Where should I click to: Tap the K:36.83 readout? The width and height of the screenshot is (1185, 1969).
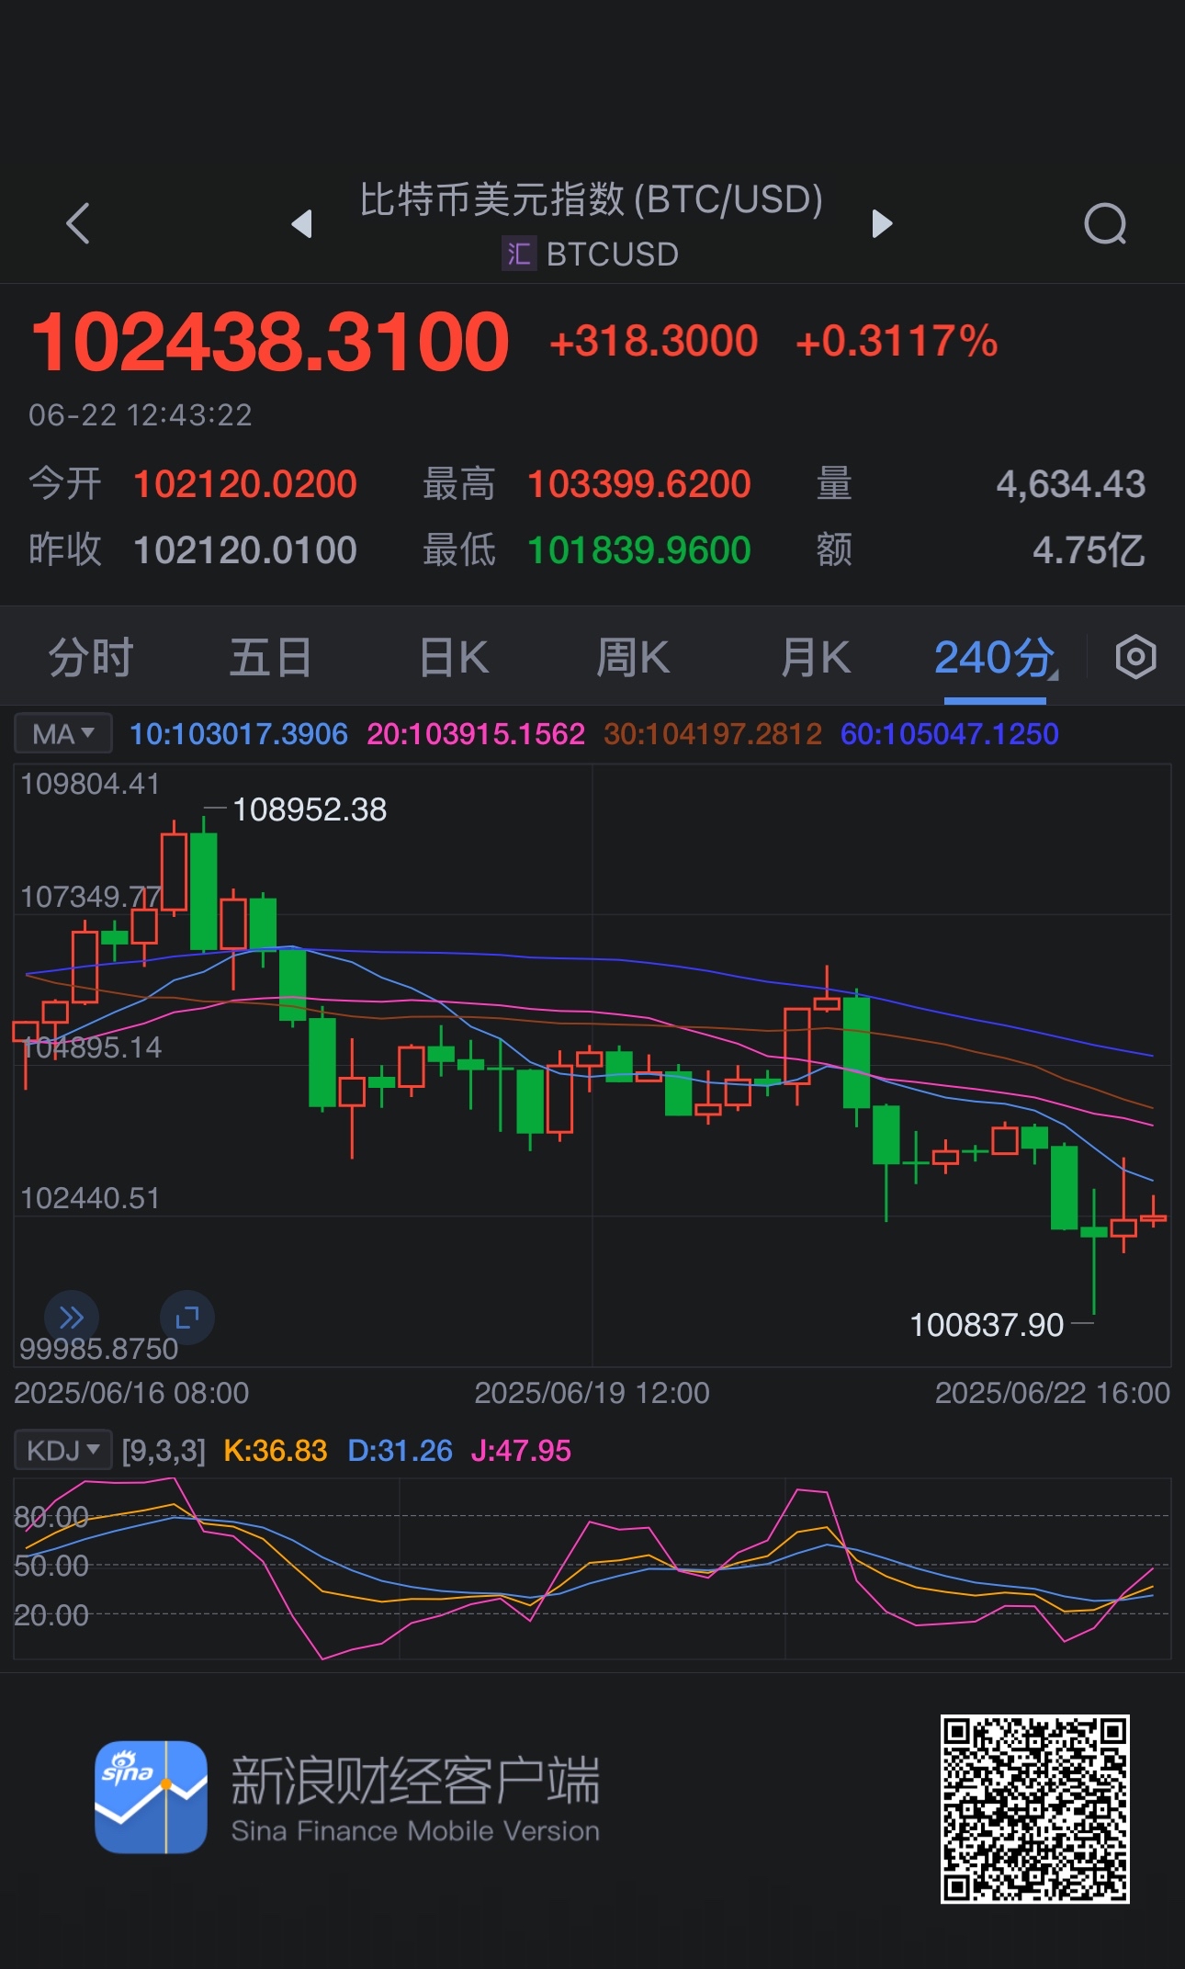pyautogui.click(x=276, y=1451)
